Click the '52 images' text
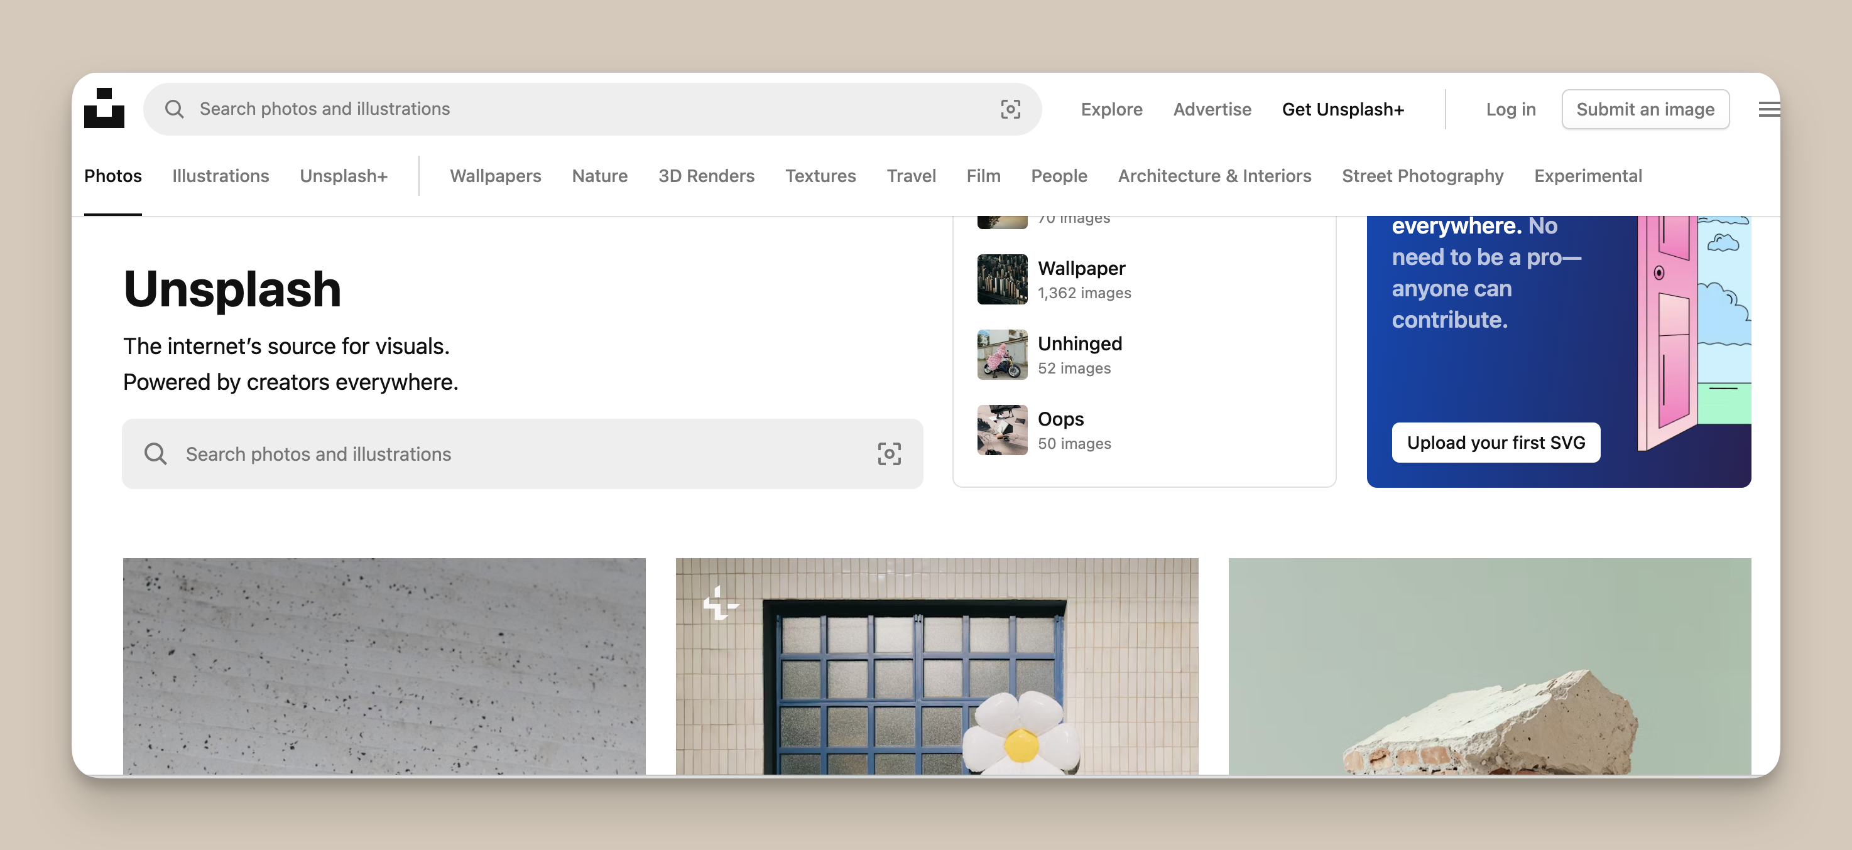The image size is (1852, 850). pyautogui.click(x=1074, y=369)
